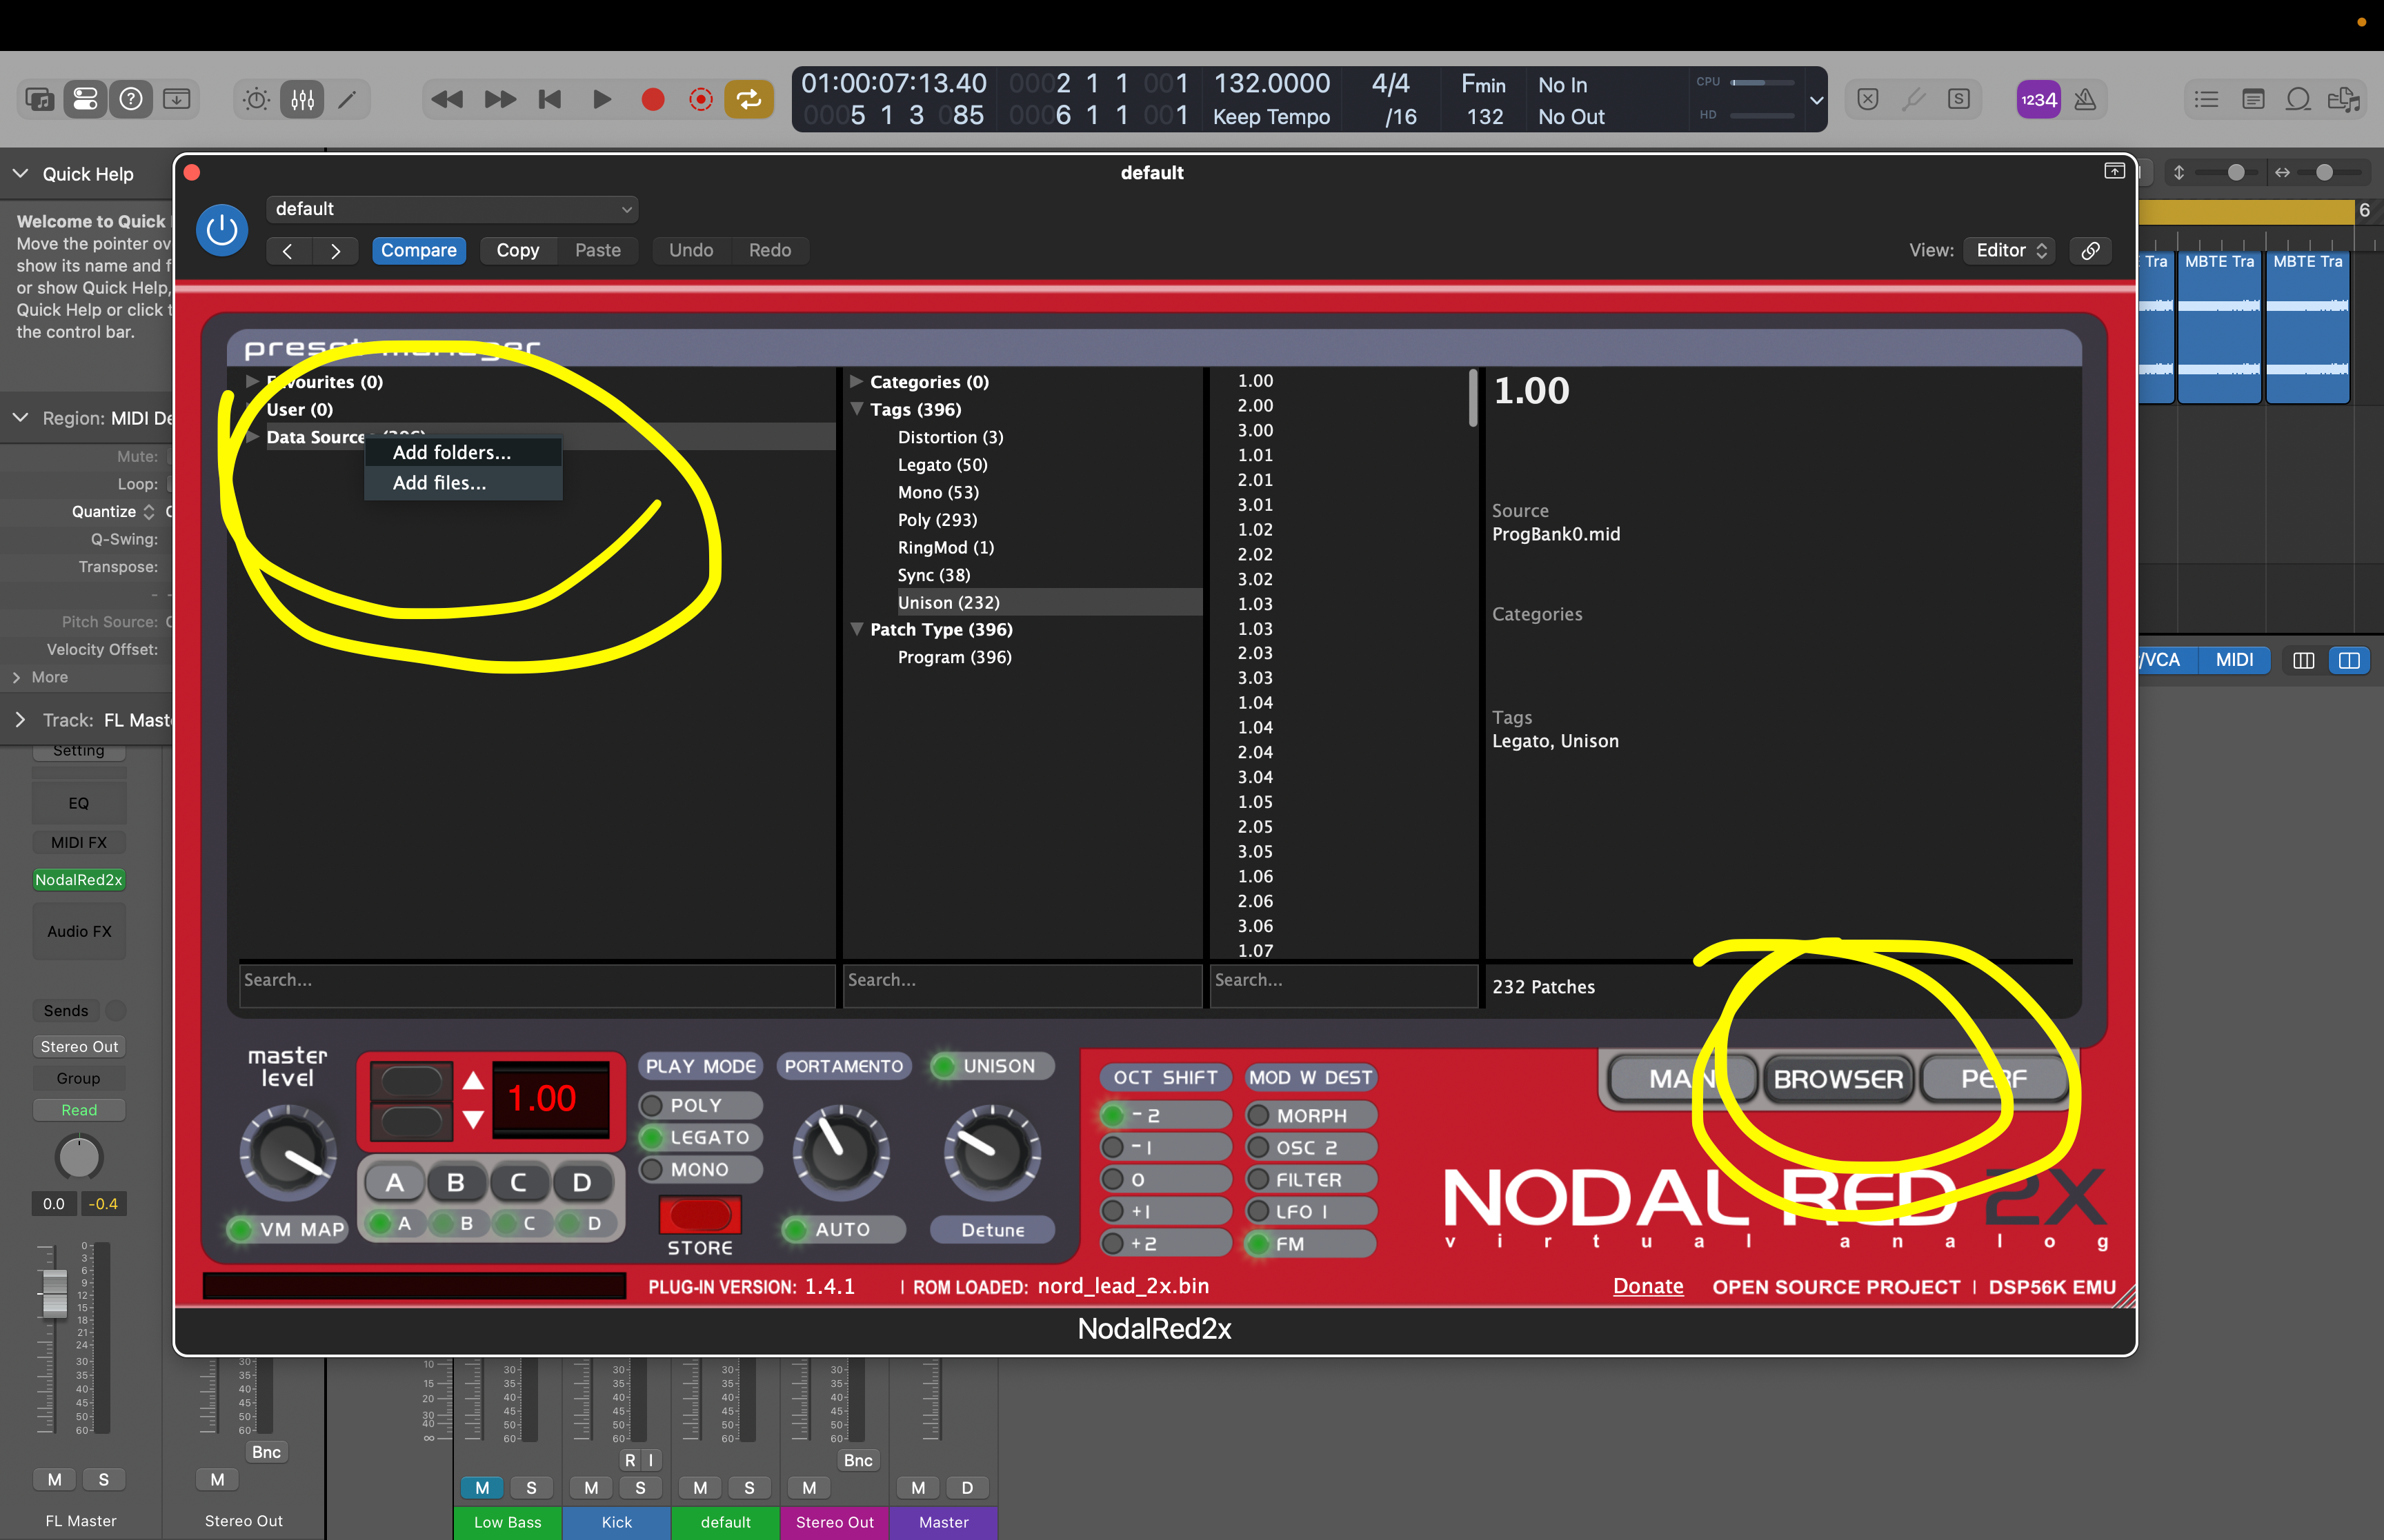This screenshot has width=2384, height=1540.
Task: Click the Metronome icon
Action: click(2085, 99)
